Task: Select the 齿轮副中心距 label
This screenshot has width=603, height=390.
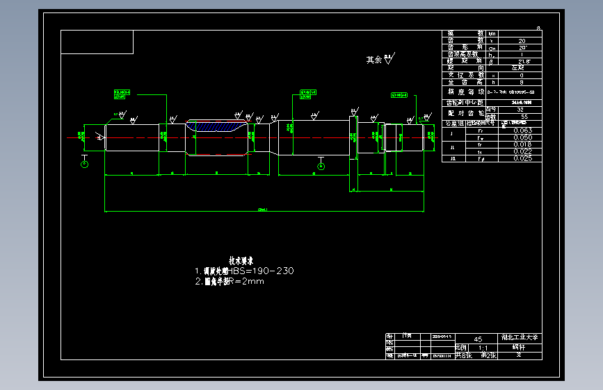Action: click(465, 103)
